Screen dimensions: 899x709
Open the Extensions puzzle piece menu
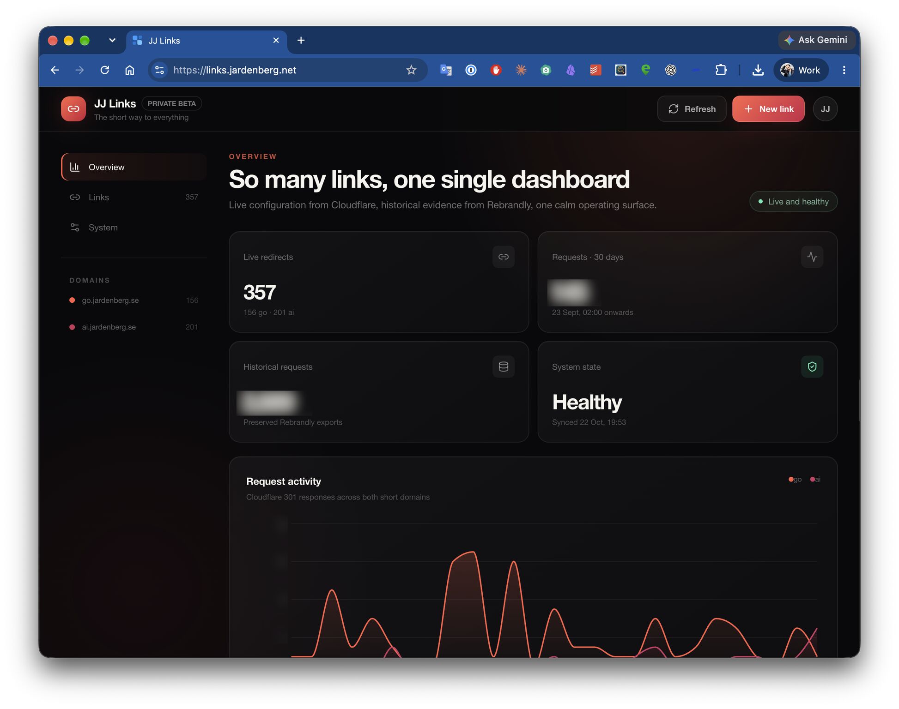pos(721,70)
